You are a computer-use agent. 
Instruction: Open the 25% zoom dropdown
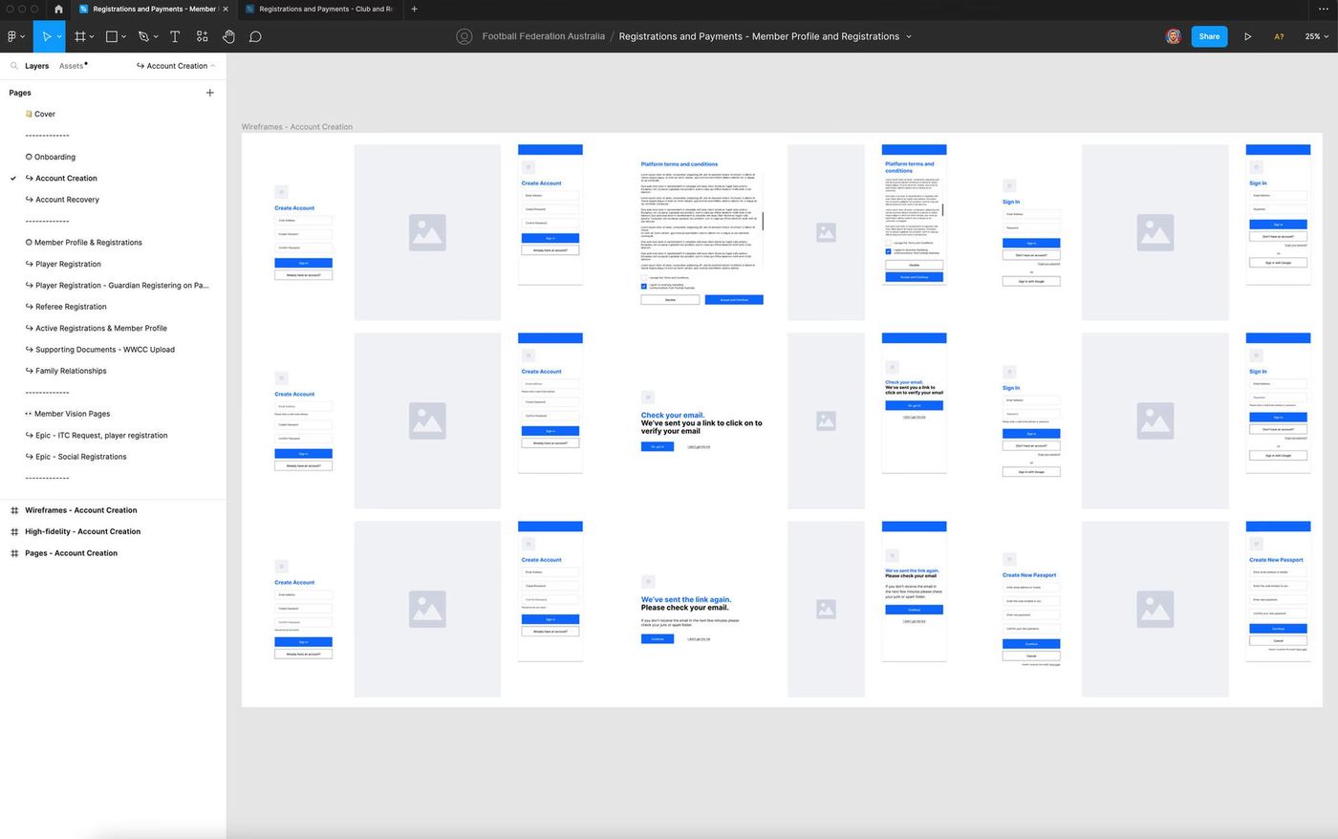(x=1317, y=36)
